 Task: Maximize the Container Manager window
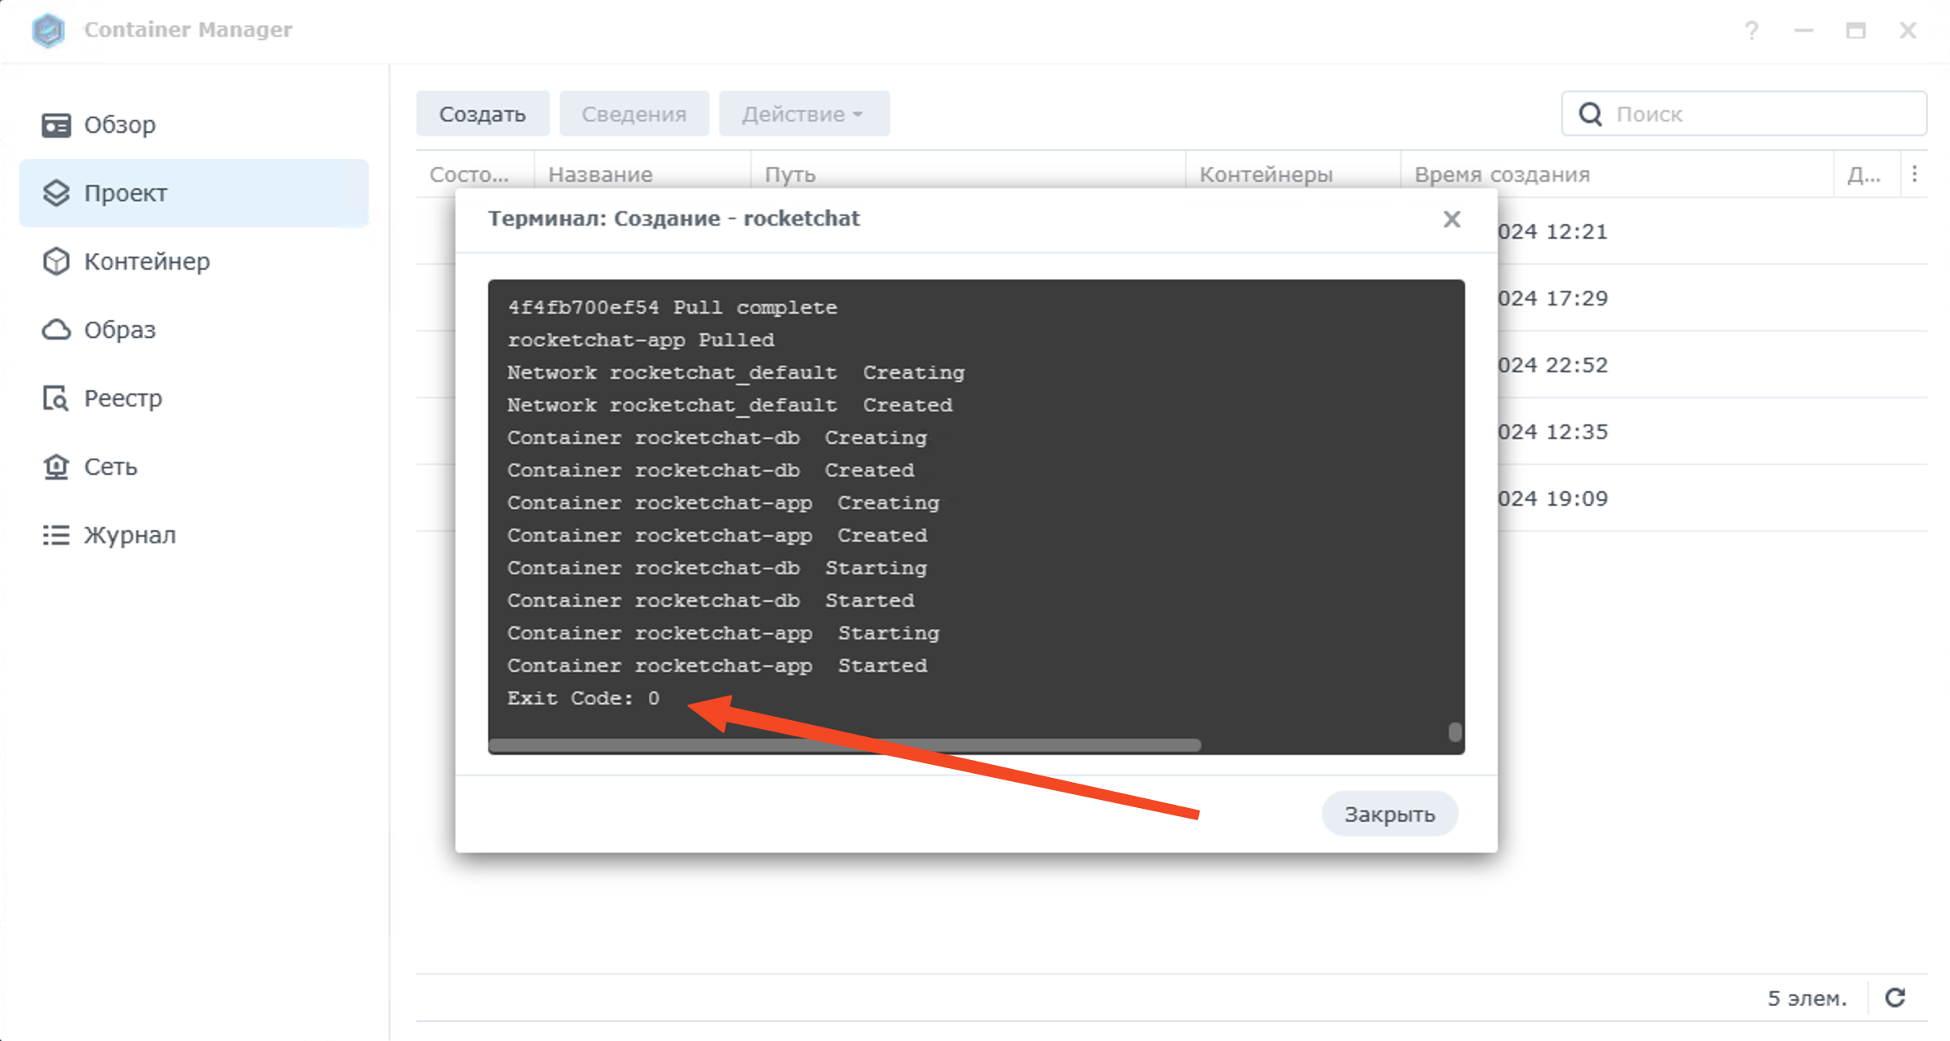1856,31
